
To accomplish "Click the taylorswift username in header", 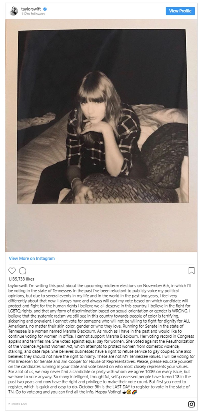I will [x=31, y=9].
